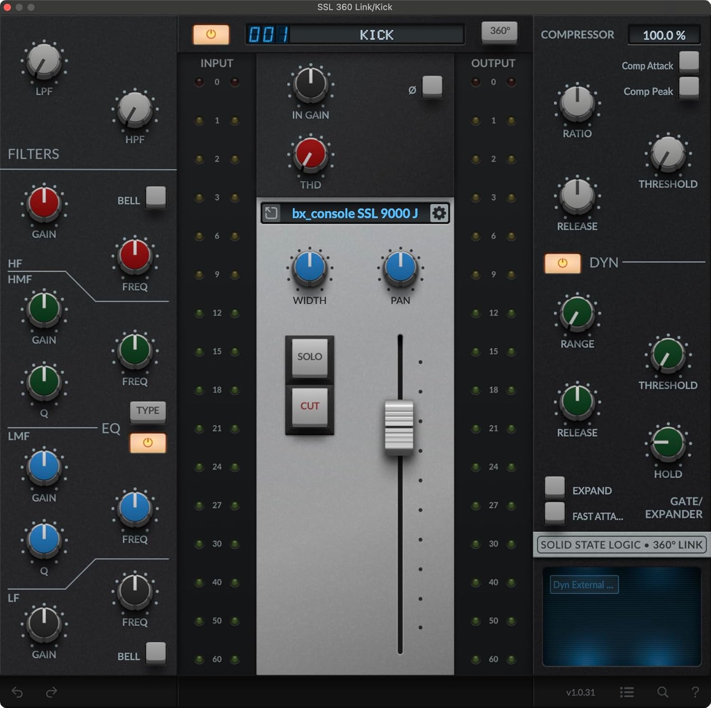The height and width of the screenshot is (708, 711).
Task: Open bx_console SSL 9000 J settings gear
Action: (x=439, y=213)
